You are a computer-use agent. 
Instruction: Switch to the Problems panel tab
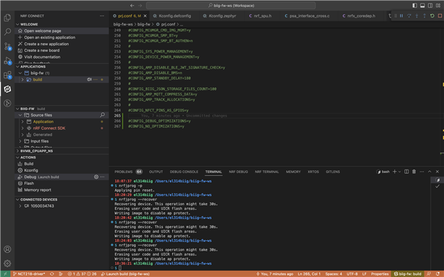[x=123, y=172]
